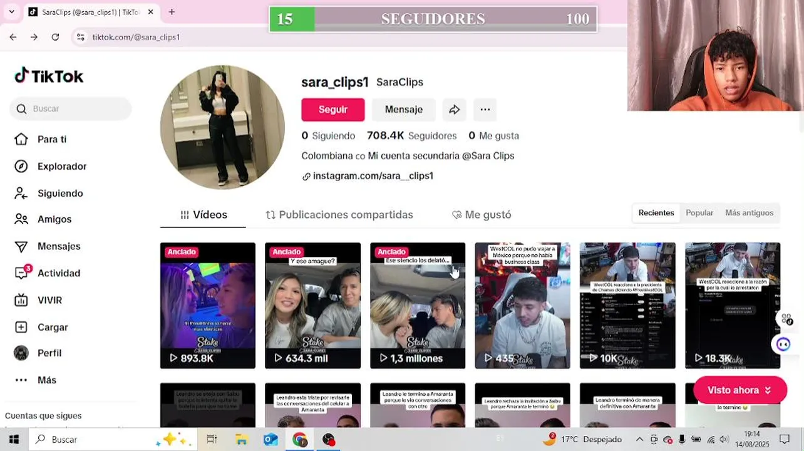804x451 pixels.
Task: Click the floating assistant icon on right edge
Action: [x=783, y=344]
